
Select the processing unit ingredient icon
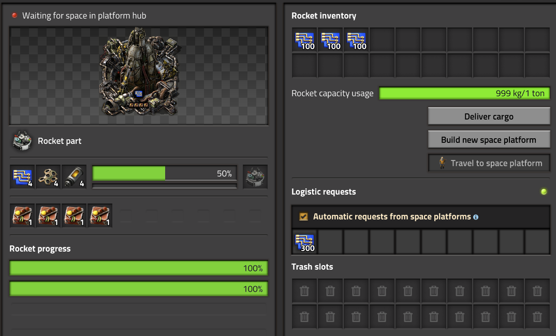click(22, 177)
